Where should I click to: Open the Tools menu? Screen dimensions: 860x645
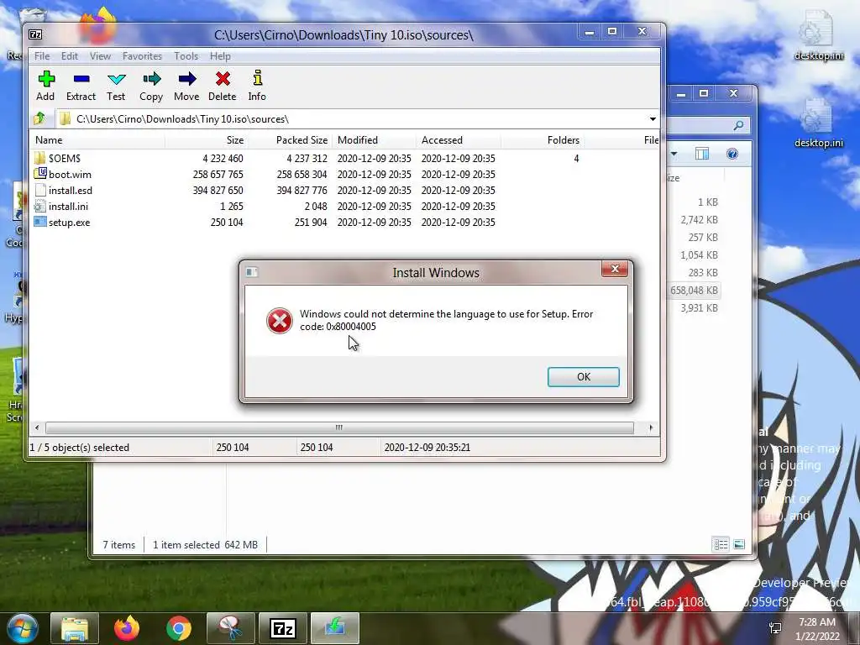click(x=186, y=56)
